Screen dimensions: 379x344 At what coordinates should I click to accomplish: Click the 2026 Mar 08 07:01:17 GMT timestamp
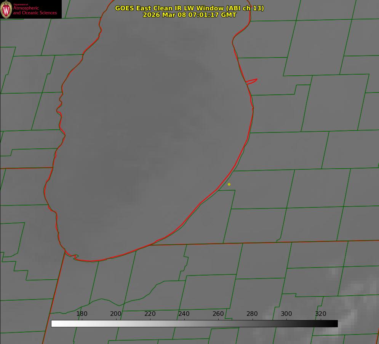coord(190,15)
